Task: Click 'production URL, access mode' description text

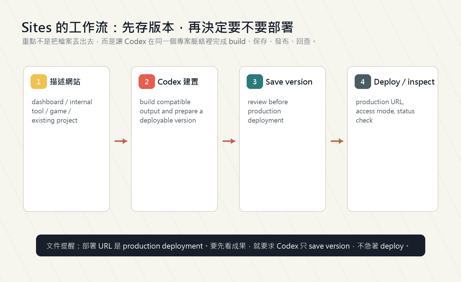Action: [385, 111]
